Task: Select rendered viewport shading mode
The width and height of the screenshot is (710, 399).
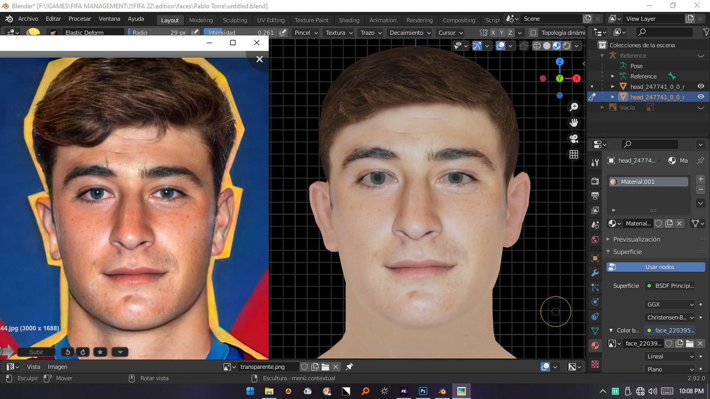Action: click(567, 46)
